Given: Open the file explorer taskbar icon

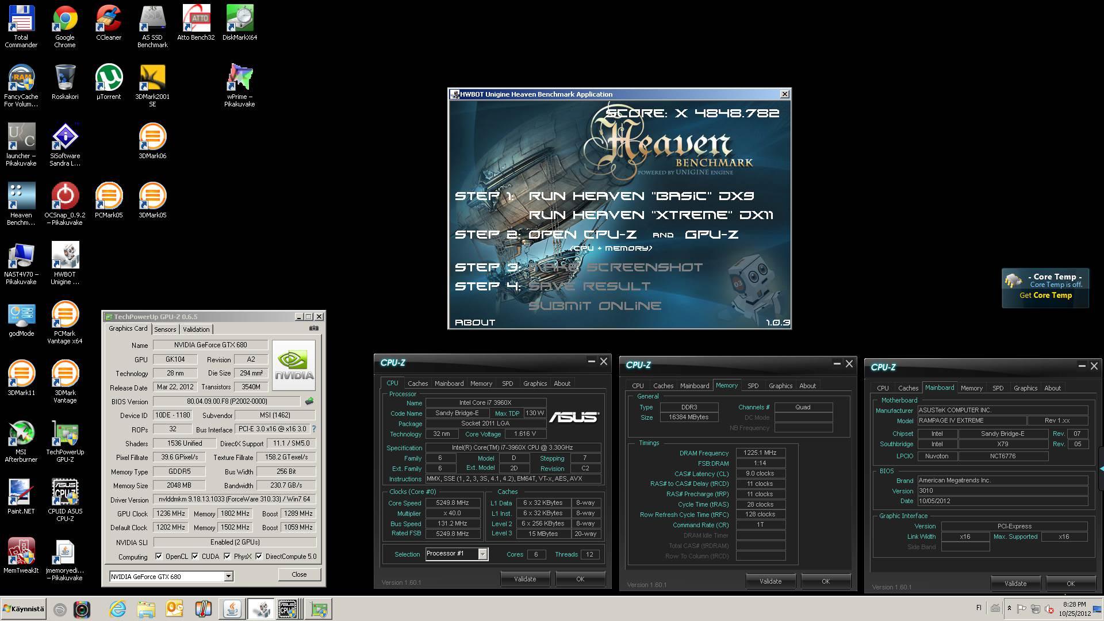Looking at the screenshot, I should tap(146, 609).
